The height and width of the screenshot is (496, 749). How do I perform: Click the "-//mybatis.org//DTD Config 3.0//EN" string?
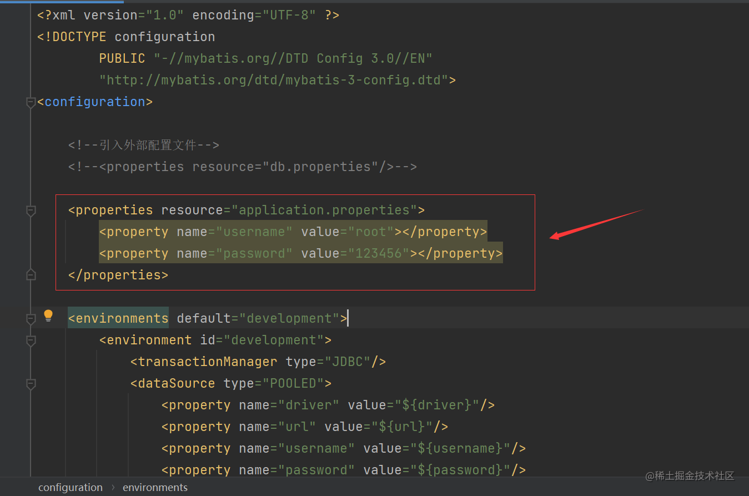point(293,58)
